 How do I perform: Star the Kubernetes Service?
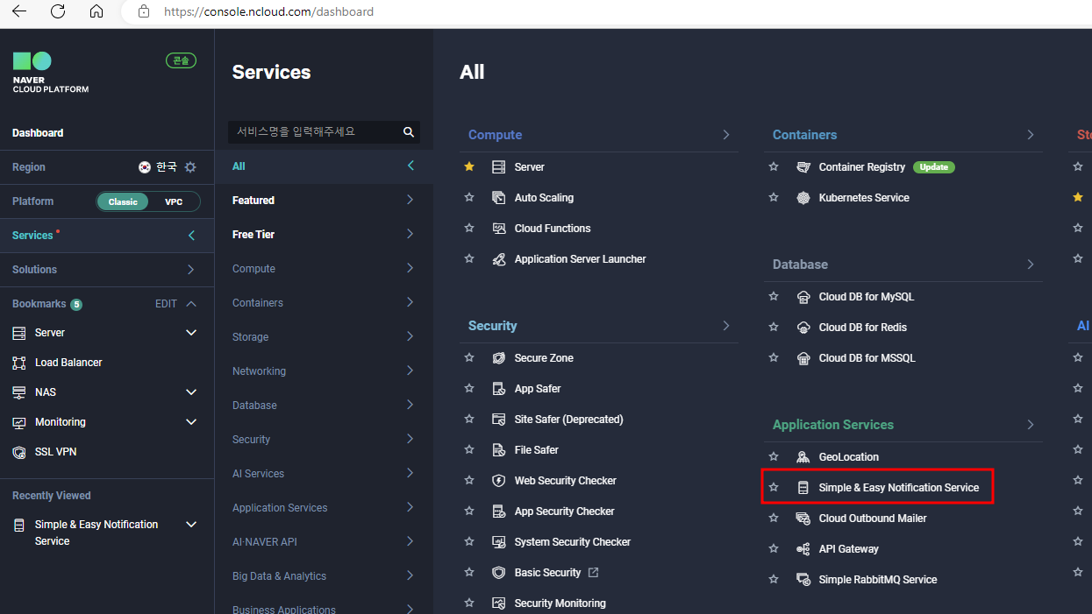(774, 197)
